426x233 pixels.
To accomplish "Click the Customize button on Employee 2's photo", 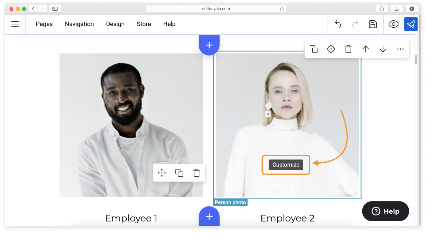I will [285, 165].
